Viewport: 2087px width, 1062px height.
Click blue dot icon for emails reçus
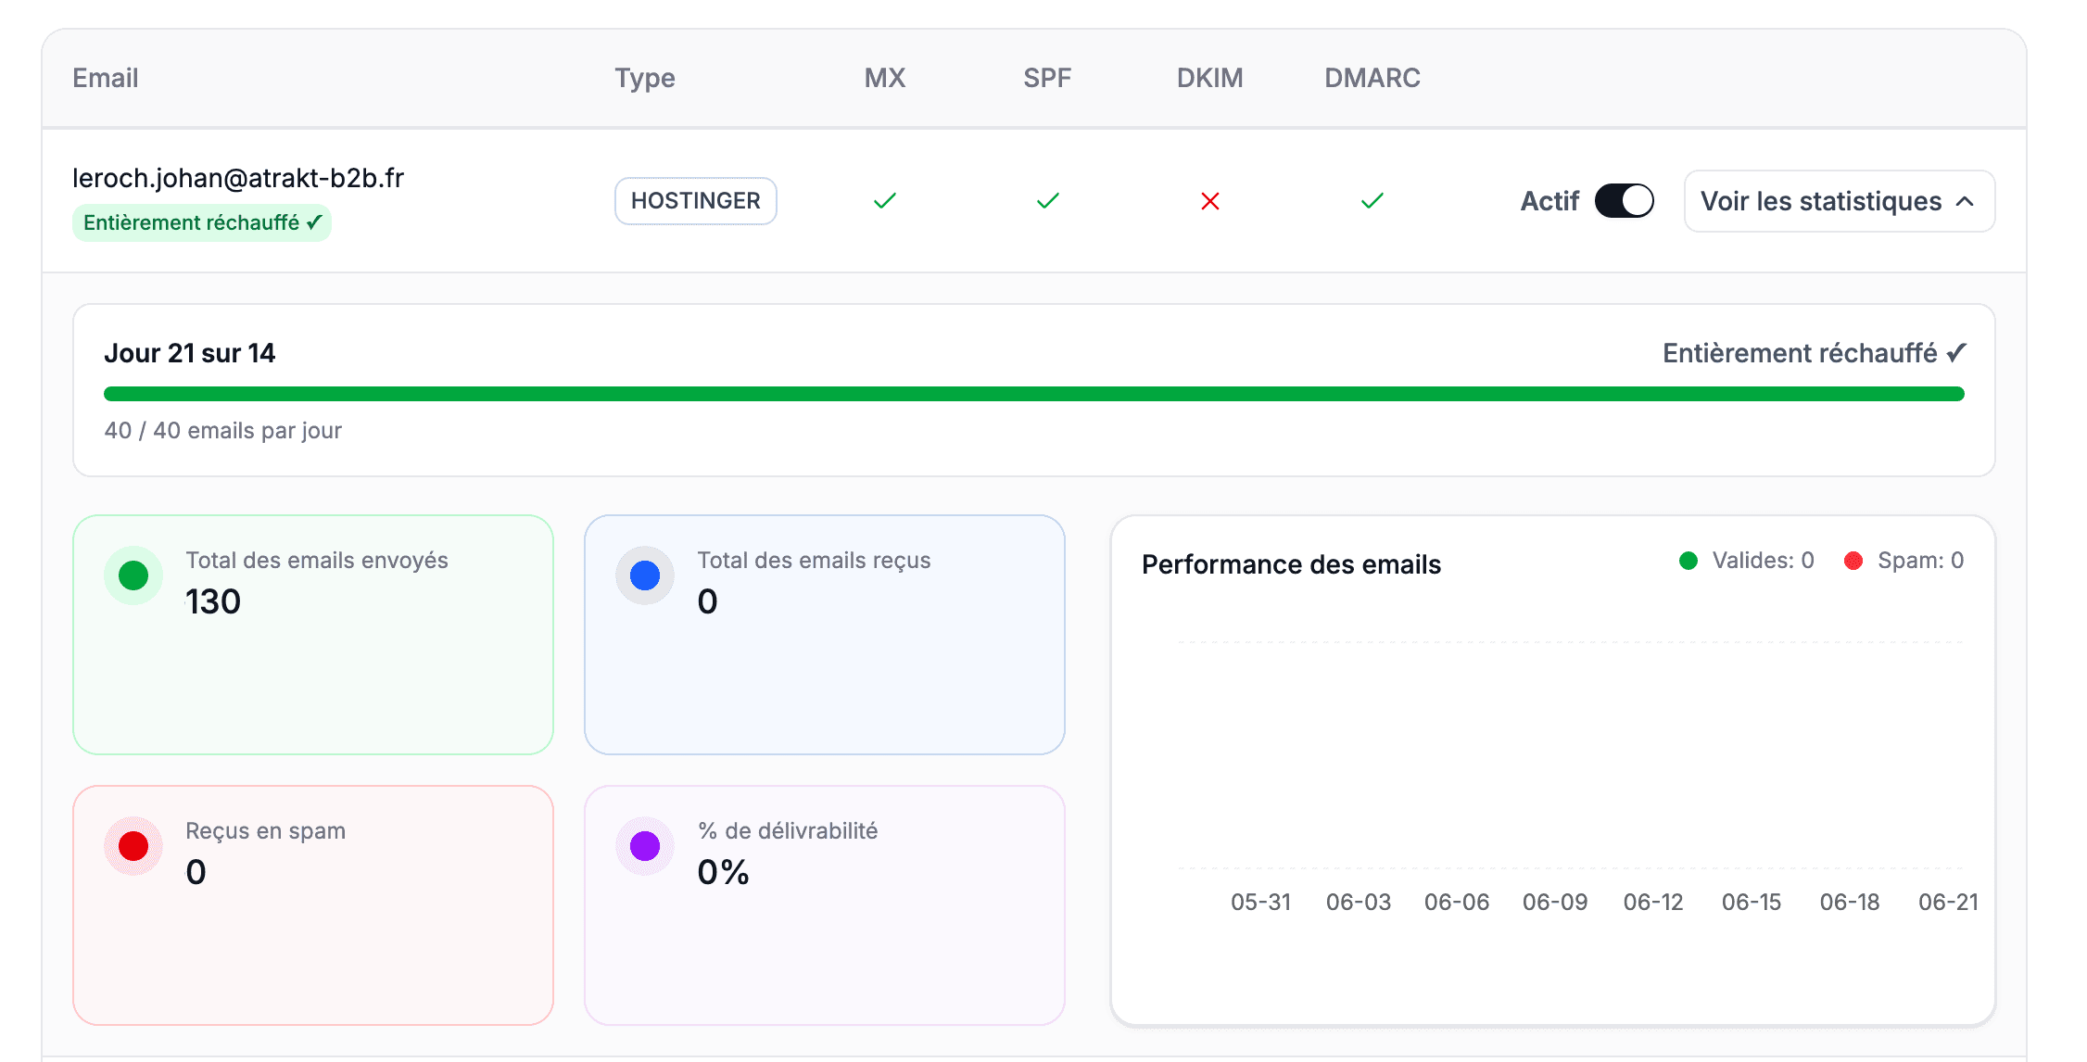(x=645, y=575)
